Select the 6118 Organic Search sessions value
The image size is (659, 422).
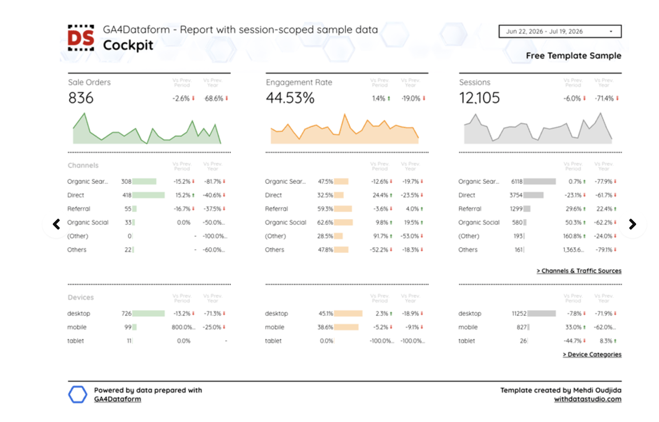tap(517, 182)
